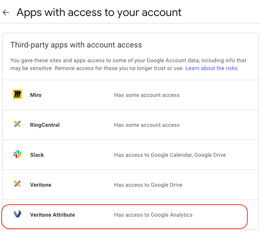
Task: Expand Veritone's Google Drive access details
Action: point(148,185)
